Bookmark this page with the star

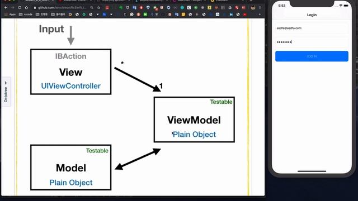(x=98, y=7)
